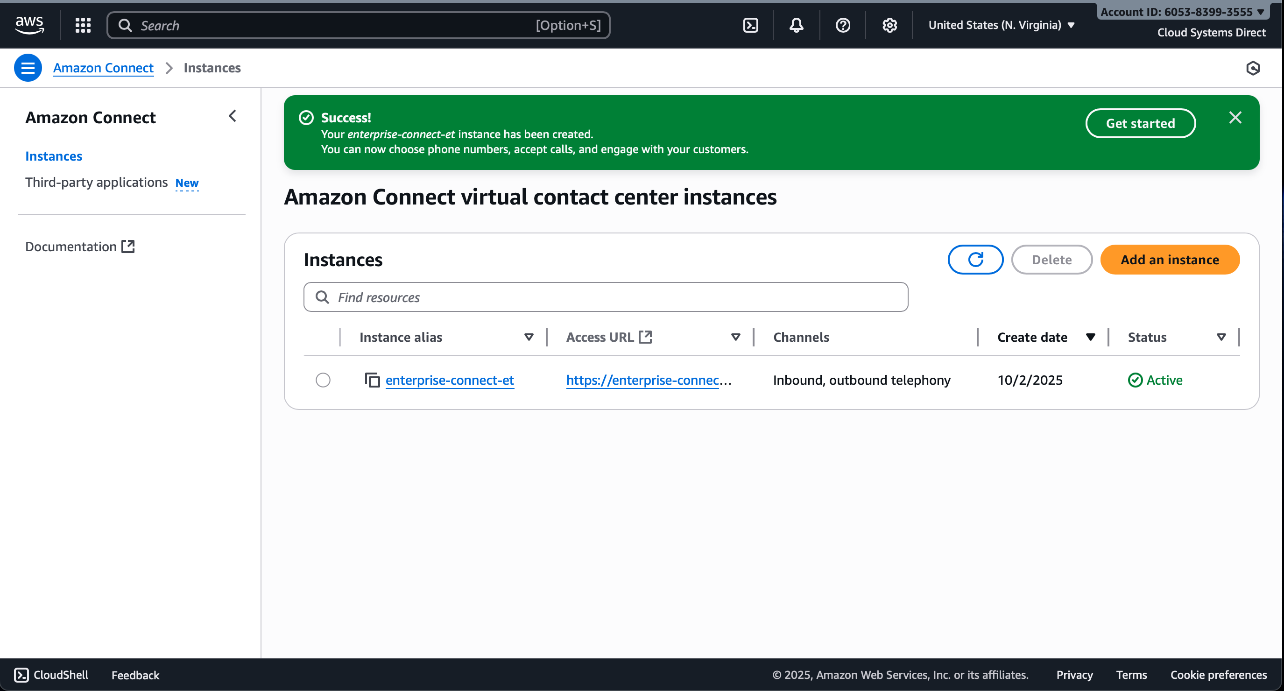
Task: Copy the enterprise-connect-et instance alias
Action: [372, 380]
